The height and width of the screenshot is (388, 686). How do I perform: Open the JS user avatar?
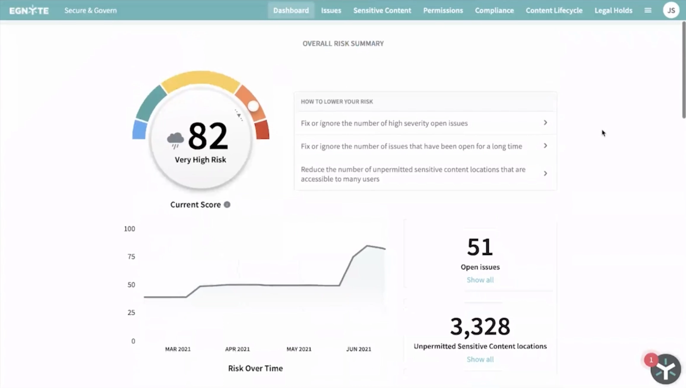(671, 10)
